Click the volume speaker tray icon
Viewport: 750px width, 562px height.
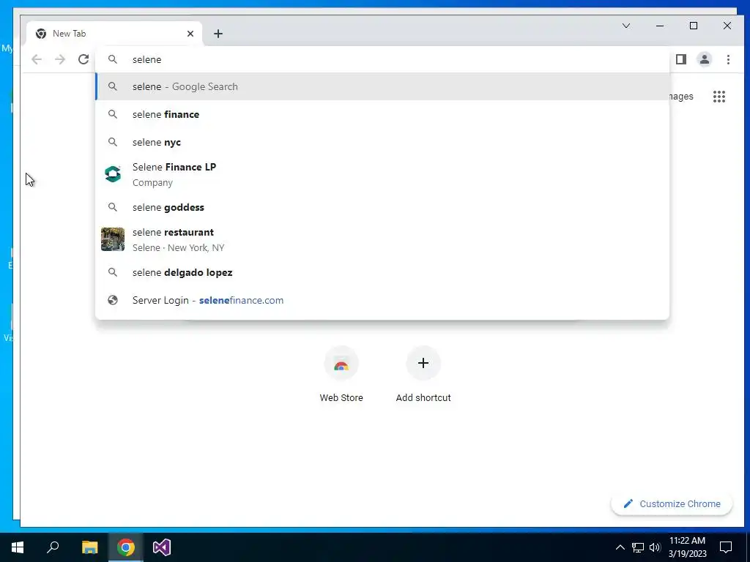(x=655, y=547)
